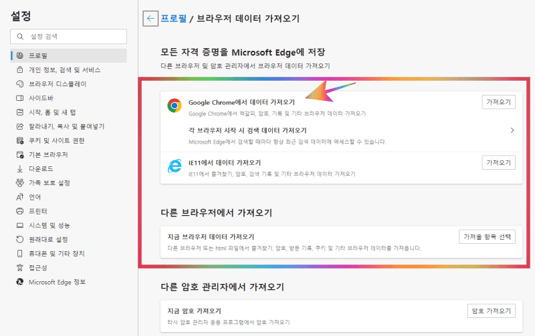Viewport: 535px width, 336px height.
Task: Click 지금 암호 가져오기 title
Action: point(194,311)
